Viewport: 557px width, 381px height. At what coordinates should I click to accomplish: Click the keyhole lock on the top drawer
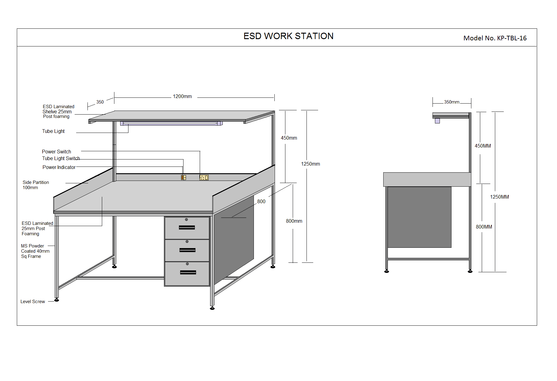[x=186, y=220]
